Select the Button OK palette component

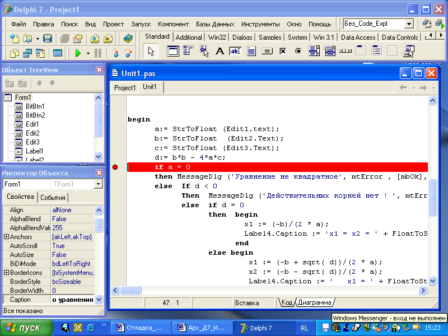click(x=267, y=52)
